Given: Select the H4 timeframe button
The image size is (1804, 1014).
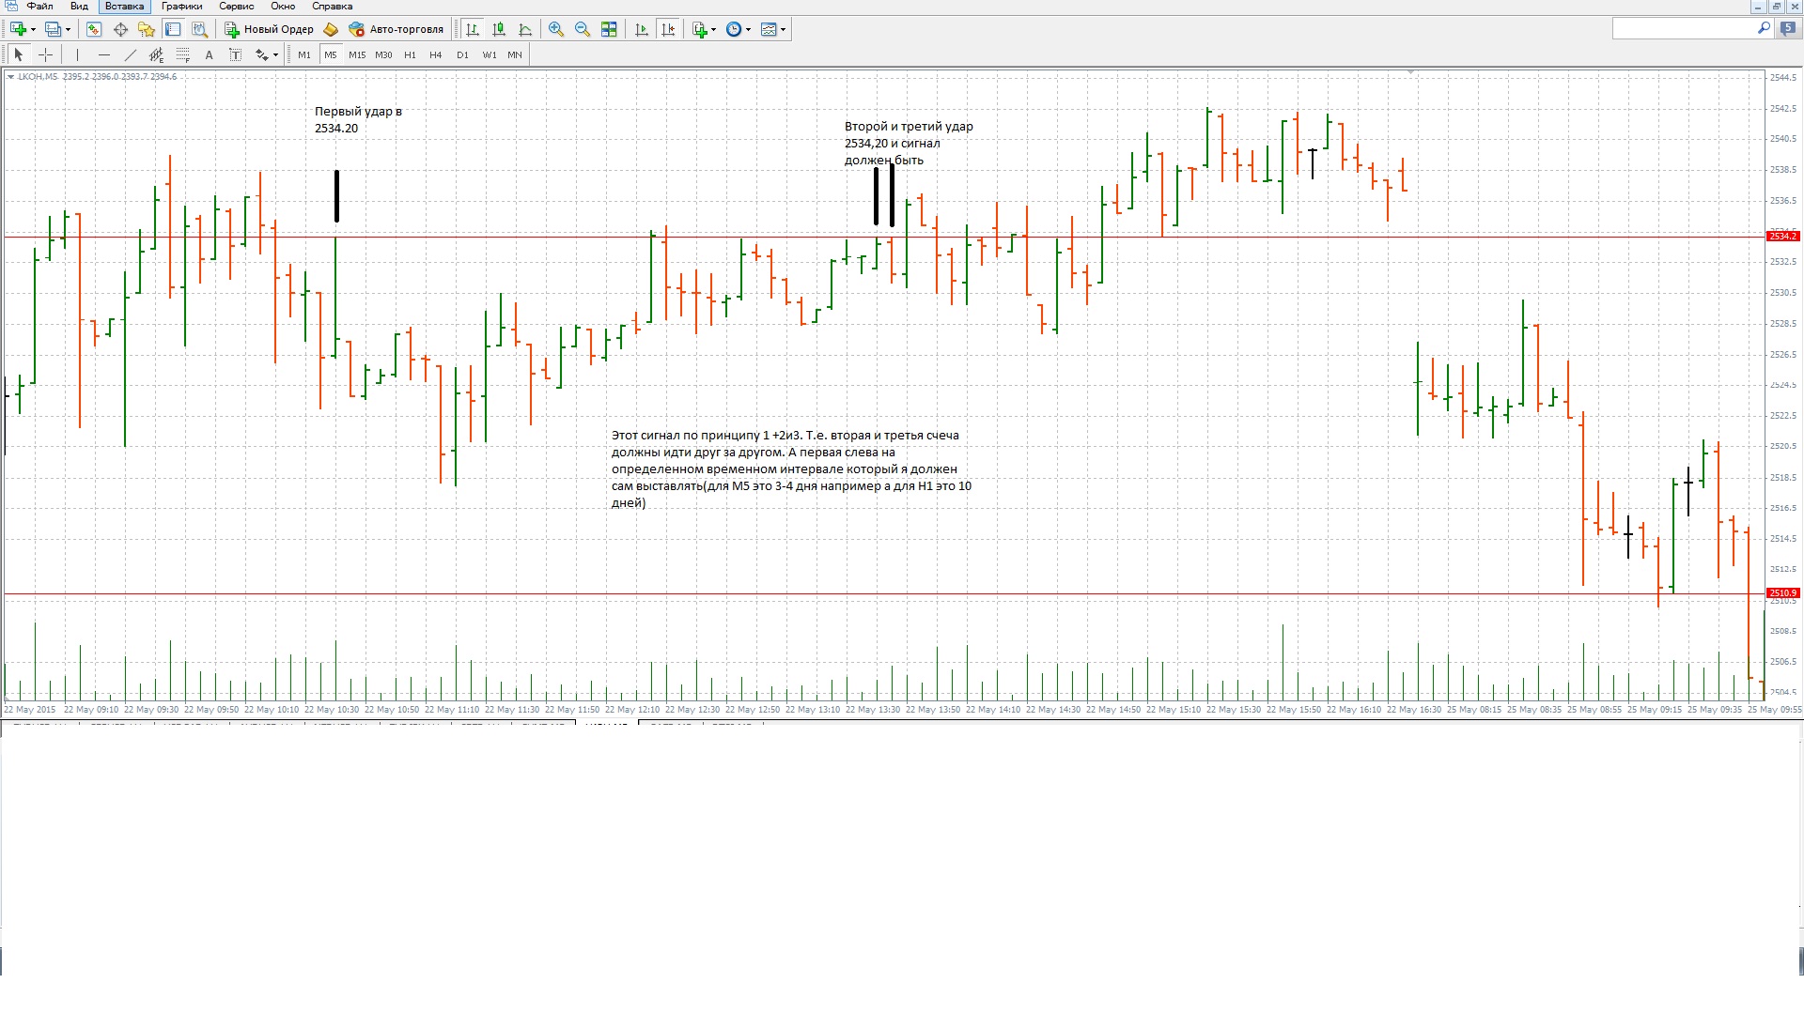Looking at the screenshot, I should point(436,54).
